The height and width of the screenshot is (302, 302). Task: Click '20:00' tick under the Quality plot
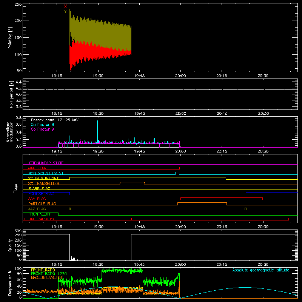(180, 265)
